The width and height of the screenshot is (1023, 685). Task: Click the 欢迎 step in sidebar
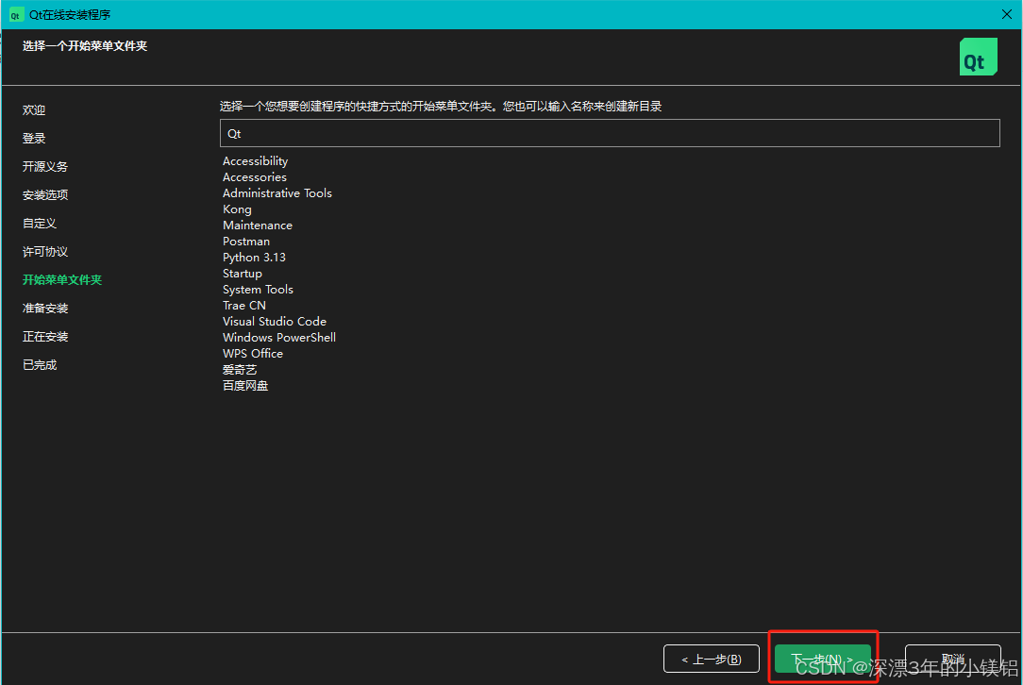34,110
